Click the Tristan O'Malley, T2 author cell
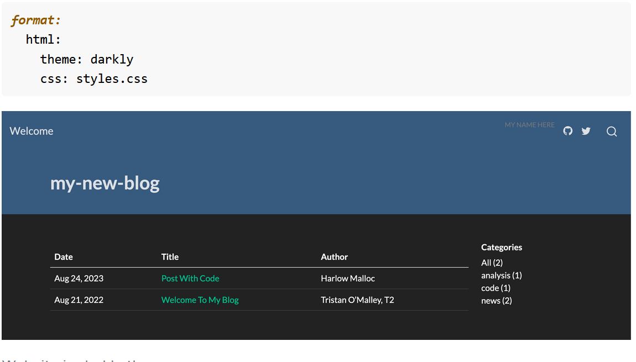 pos(357,300)
